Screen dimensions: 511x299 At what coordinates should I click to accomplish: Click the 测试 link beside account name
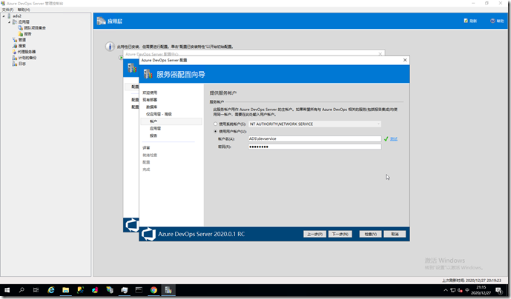(394, 139)
